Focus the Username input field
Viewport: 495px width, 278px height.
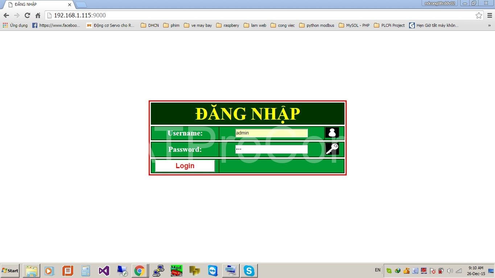tap(271, 133)
